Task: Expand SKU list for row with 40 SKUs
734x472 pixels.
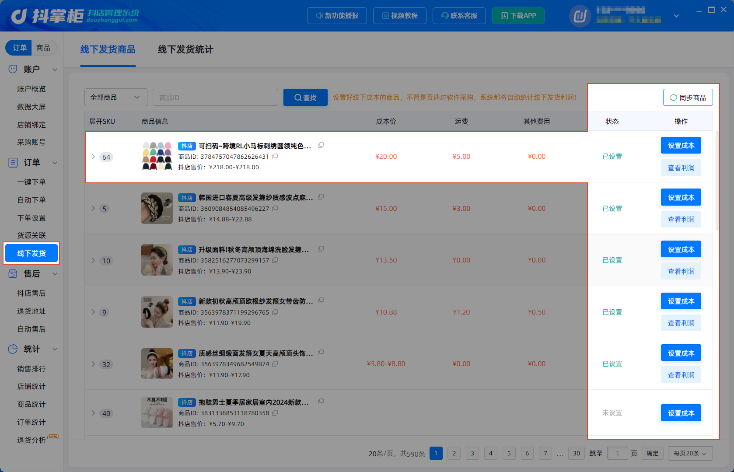Action: click(93, 413)
